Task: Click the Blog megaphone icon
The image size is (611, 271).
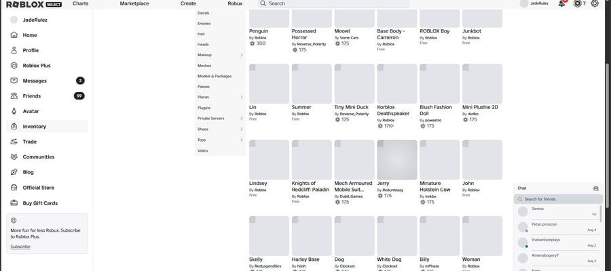Action: tap(14, 172)
